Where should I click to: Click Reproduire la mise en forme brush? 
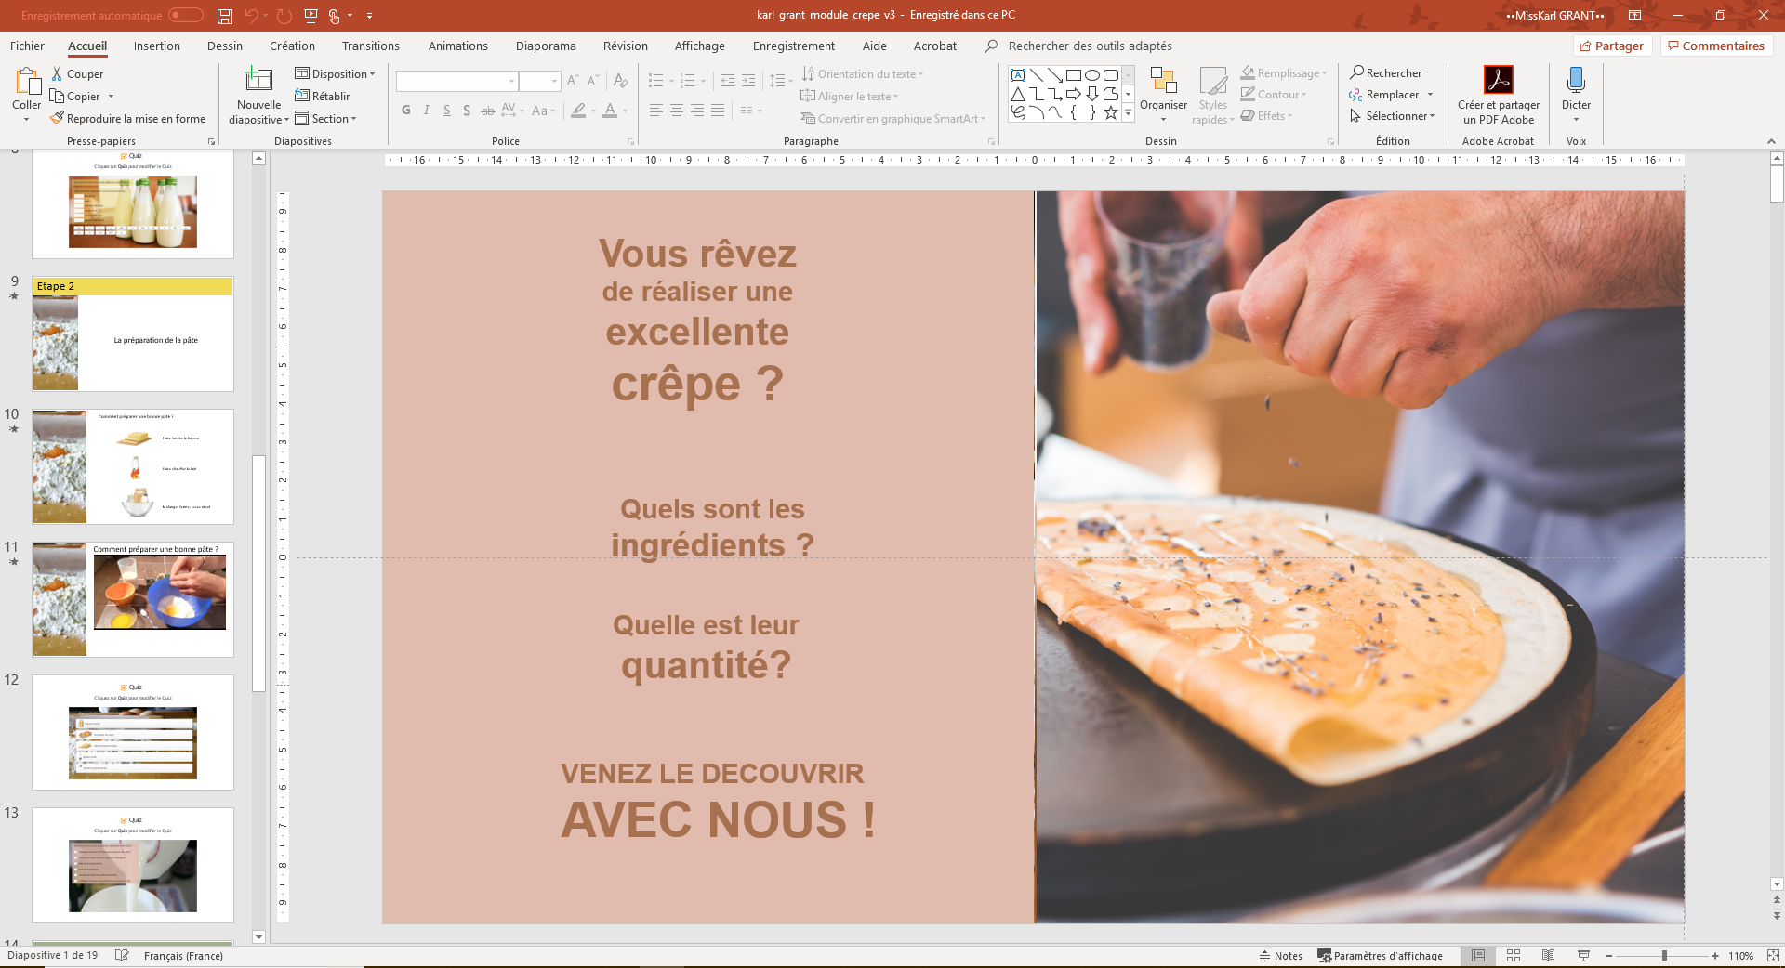pos(127,119)
